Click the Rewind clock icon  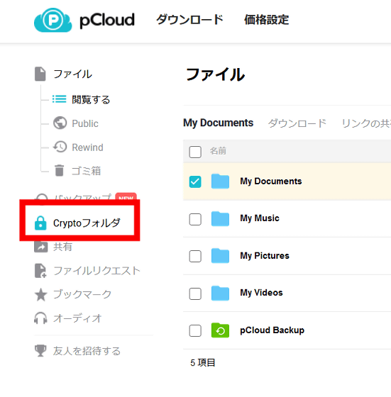(60, 147)
